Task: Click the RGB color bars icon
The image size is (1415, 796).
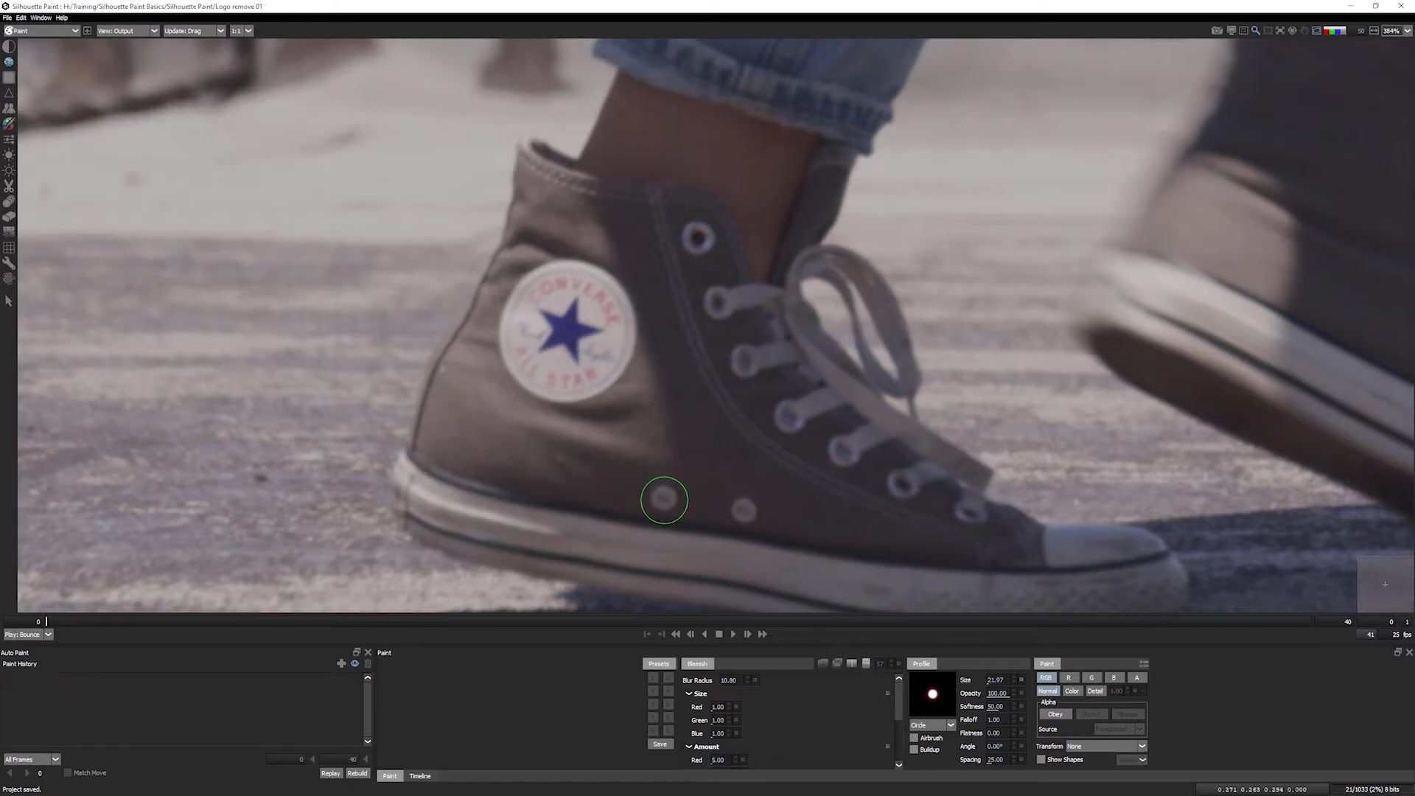Action: click(x=1335, y=31)
